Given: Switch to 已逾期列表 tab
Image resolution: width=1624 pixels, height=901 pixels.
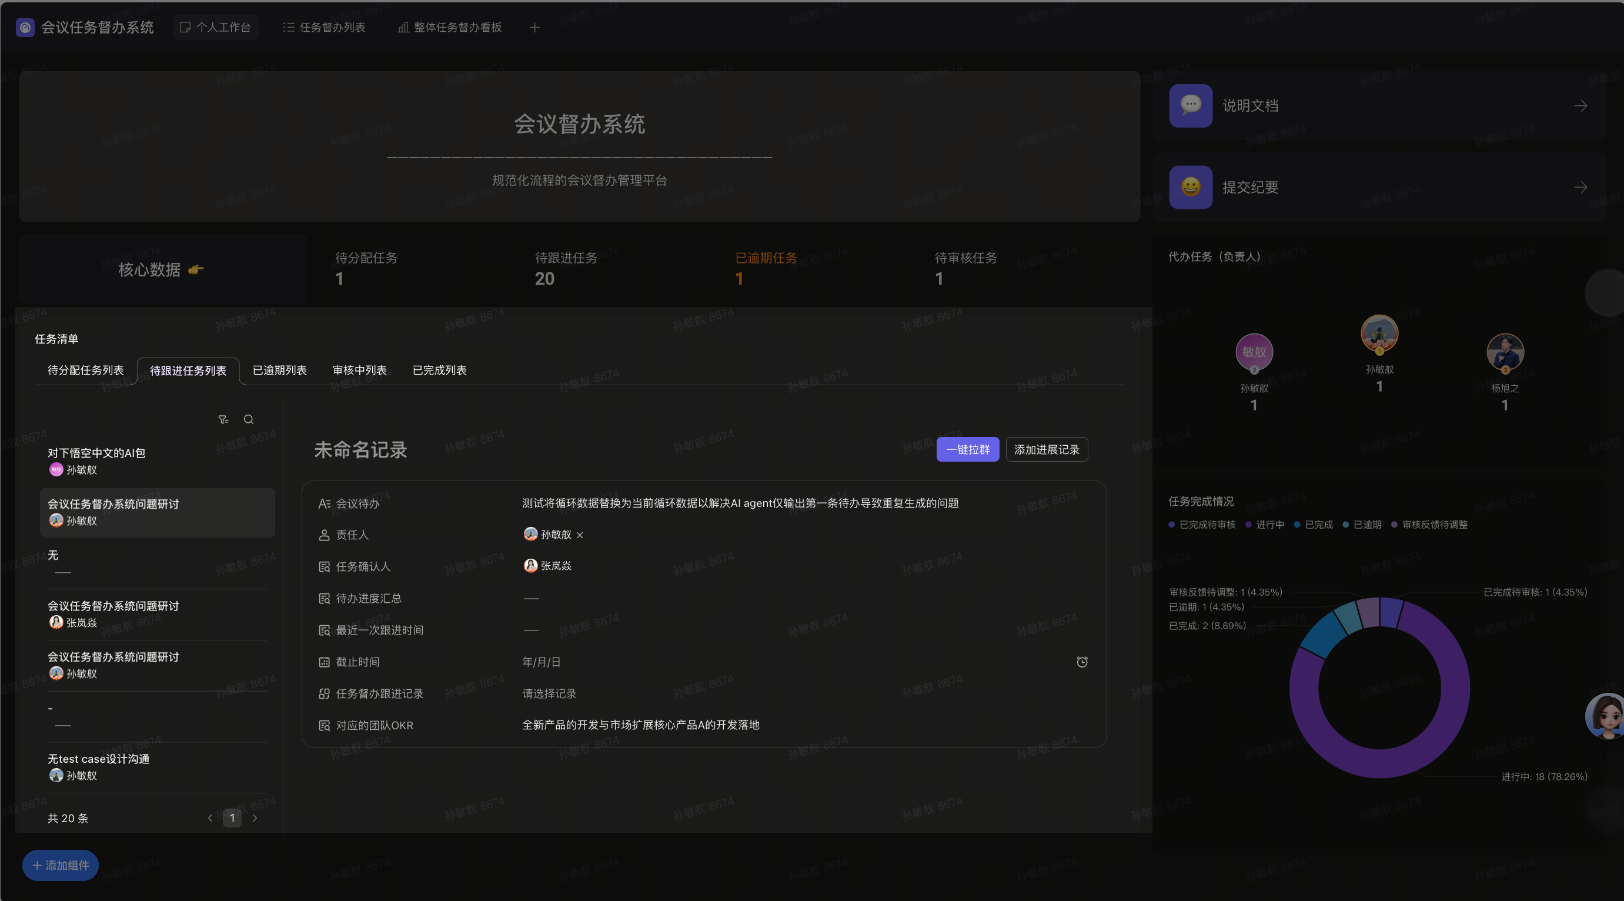Looking at the screenshot, I should [x=279, y=370].
